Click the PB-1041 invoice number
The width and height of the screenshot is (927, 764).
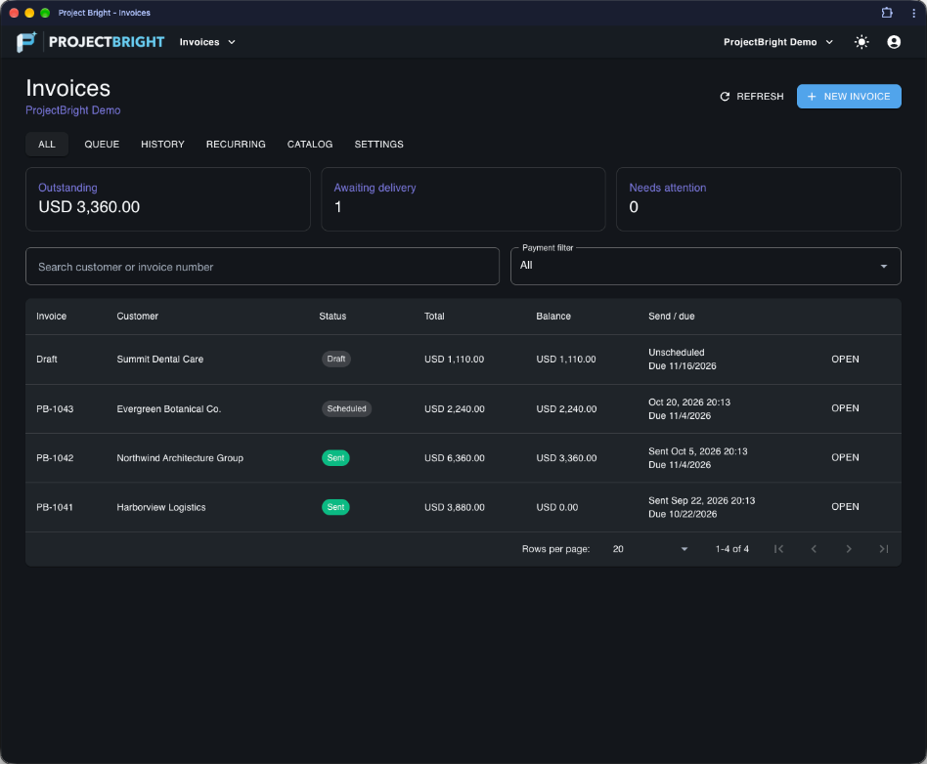55,507
